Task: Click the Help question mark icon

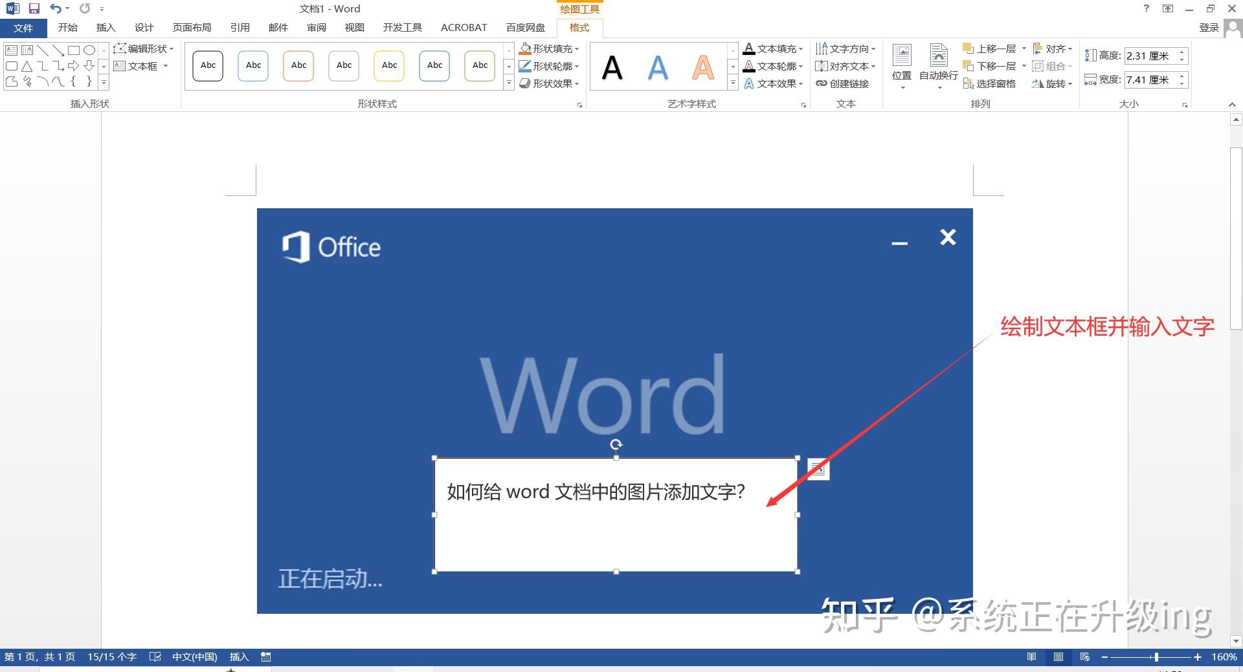Action: pos(1147,8)
